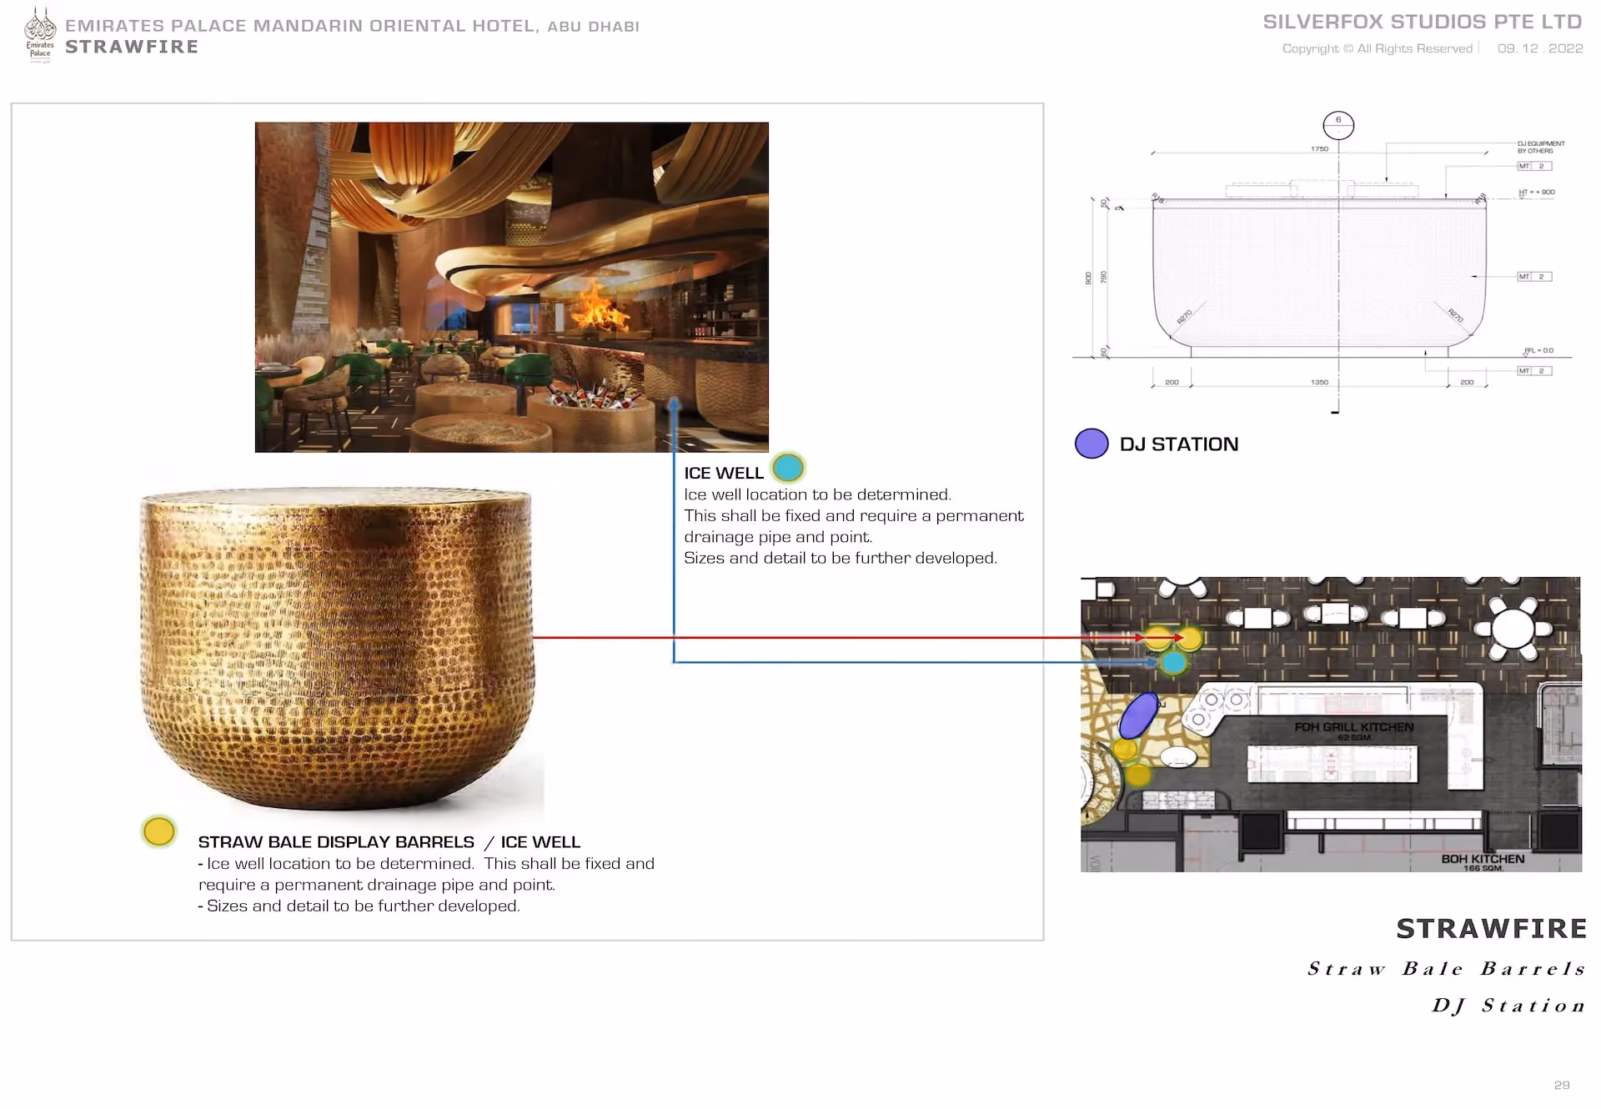This screenshot has height=1109, width=1601.
Task: Click the large 'STRAWFIRE' title at bottom right
Action: (1492, 928)
